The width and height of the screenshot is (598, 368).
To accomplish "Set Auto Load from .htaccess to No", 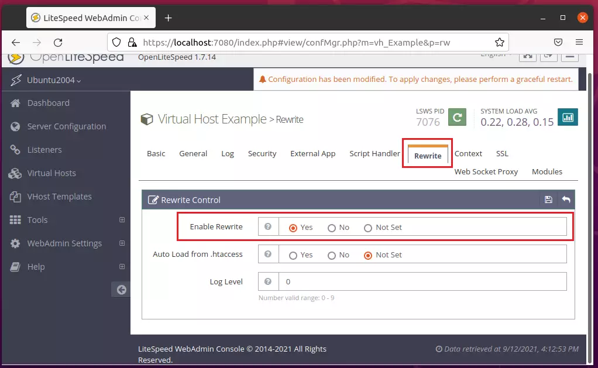I will [331, 255].
